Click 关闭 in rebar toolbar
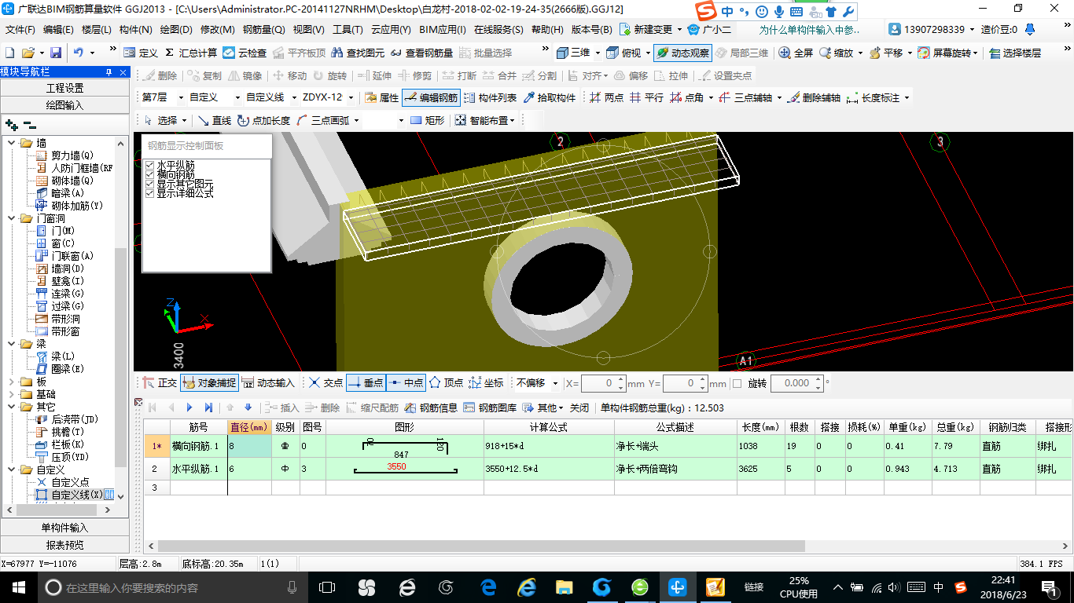1074x603 pixels. tap(579, 407)
